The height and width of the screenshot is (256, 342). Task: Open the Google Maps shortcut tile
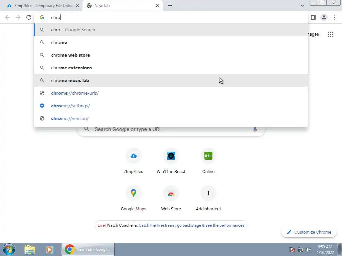pos(134,199)
